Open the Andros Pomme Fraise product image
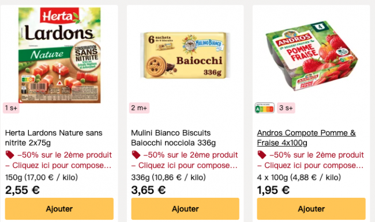The image size is (375, 222). 312,55
